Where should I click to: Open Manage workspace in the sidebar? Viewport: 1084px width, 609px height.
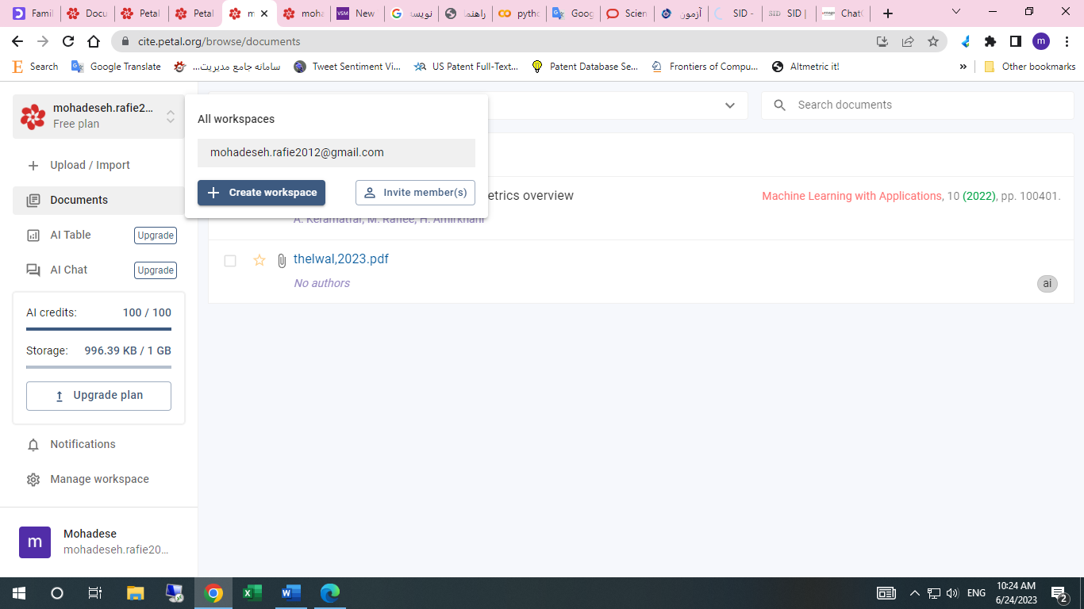pos(99,479)
